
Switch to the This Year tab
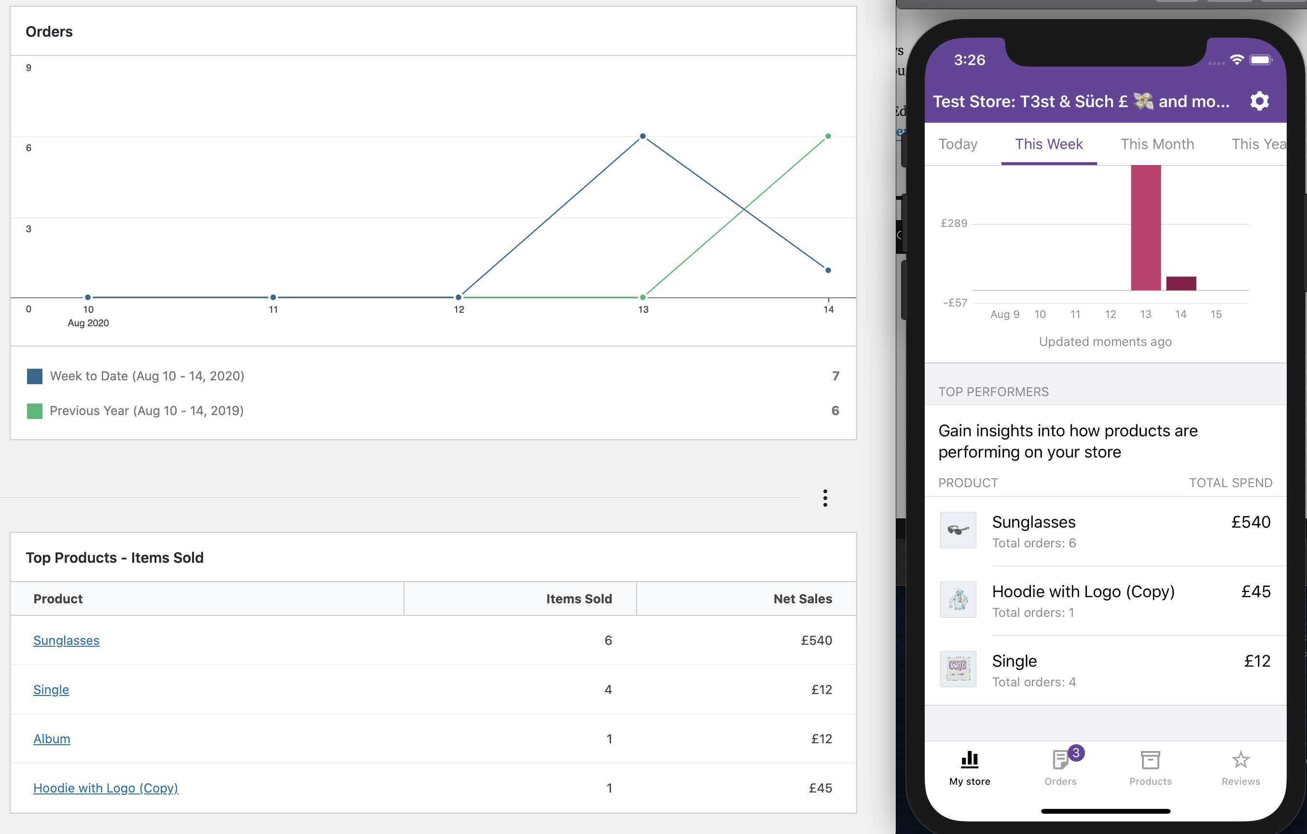tap(1258, 144)
